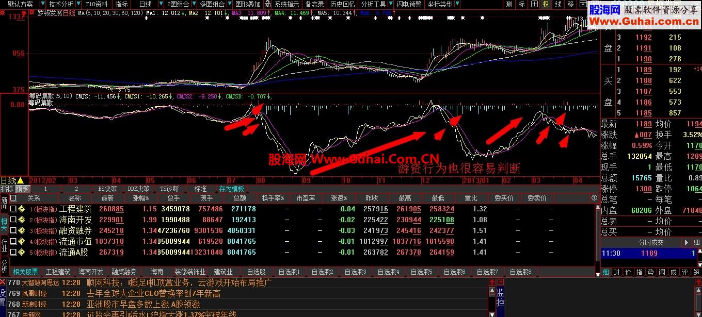
Task: Tick the checkbox for 海南开发 row
Action: pos(13,220)
